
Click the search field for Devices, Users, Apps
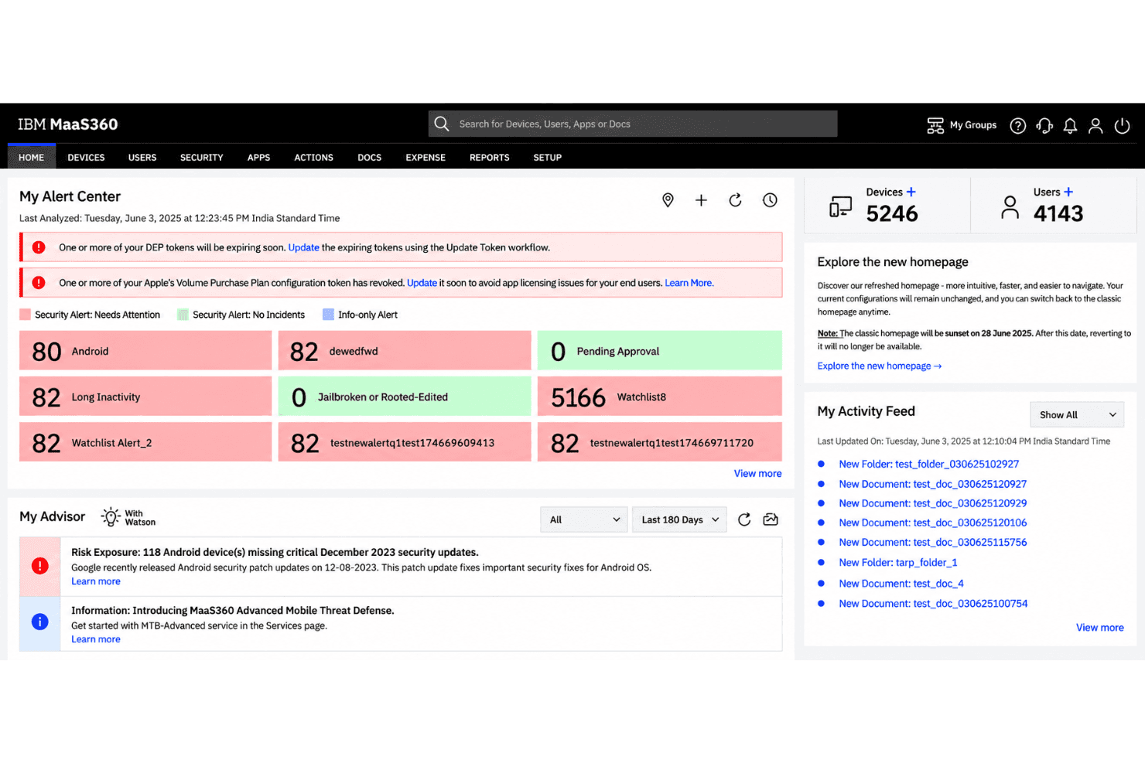pyautogui.click(x=633, y=124)
